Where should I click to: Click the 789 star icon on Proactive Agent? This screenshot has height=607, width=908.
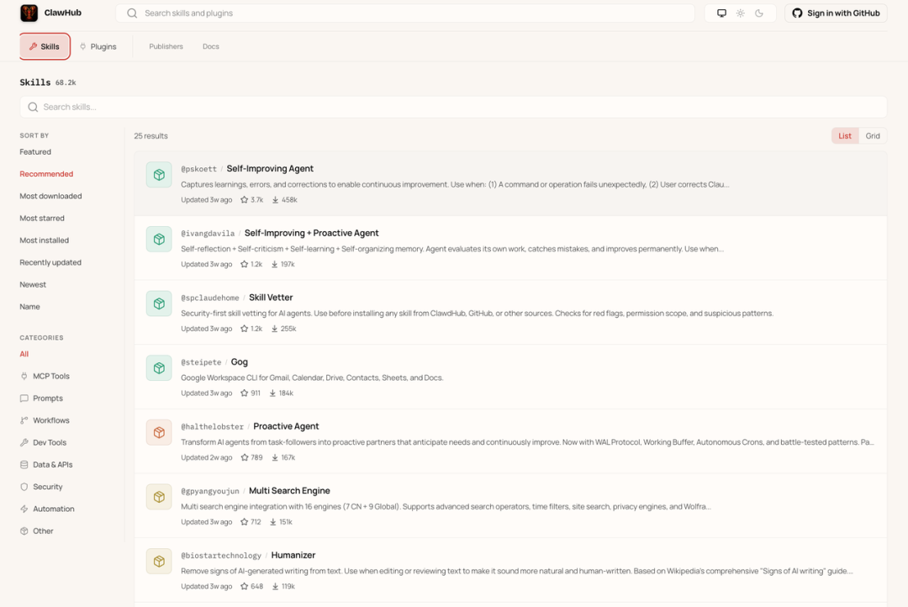pos(244,457)
